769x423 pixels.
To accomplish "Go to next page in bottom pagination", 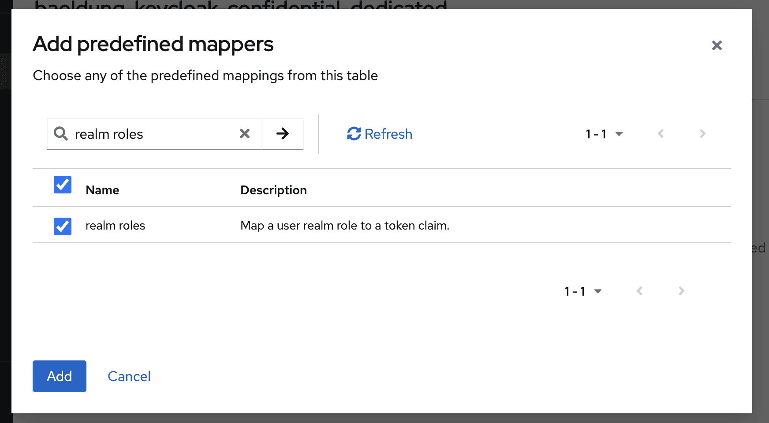I will [x=681, y=291].
